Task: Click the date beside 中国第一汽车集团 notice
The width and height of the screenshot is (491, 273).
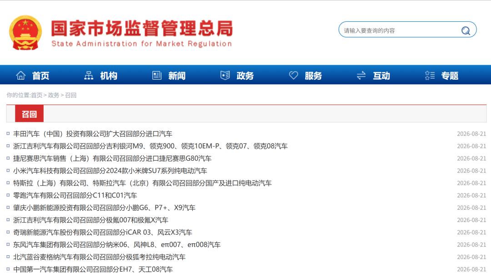Action: [x=471, y=269]
